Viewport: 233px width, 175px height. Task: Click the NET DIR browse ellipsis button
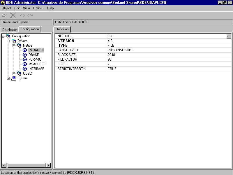(229, 36)
